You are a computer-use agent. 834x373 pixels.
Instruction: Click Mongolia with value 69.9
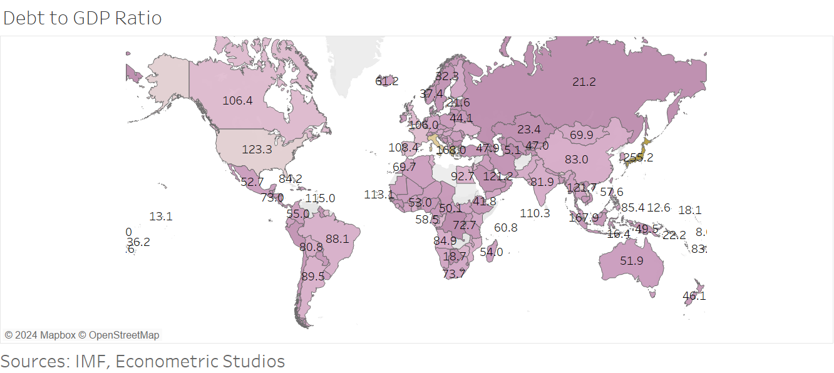tap(581, 135)
